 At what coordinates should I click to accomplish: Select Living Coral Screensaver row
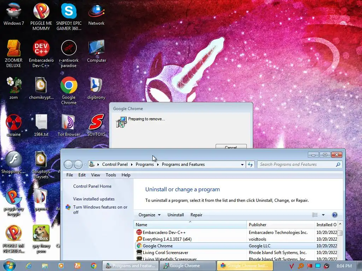click(x=236, y=253)
